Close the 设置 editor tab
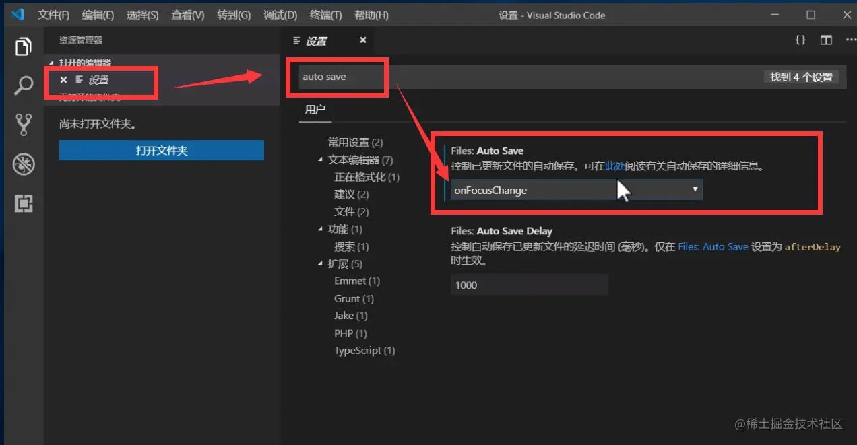 click(362, 40)
